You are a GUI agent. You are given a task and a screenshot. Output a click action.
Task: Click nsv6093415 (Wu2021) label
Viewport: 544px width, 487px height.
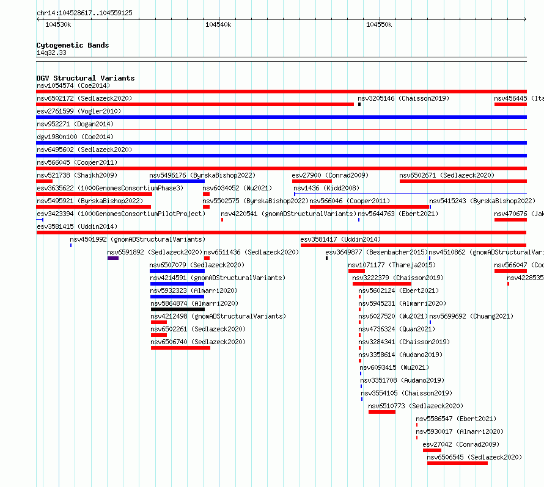click(x=394, y=367)
